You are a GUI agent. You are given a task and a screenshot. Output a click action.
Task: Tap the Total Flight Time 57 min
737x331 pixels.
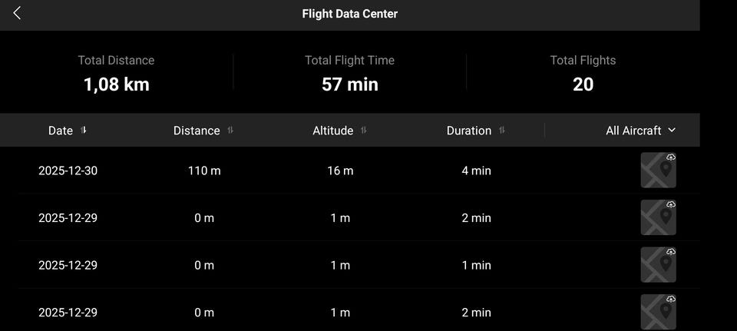(x=349, y=84)
